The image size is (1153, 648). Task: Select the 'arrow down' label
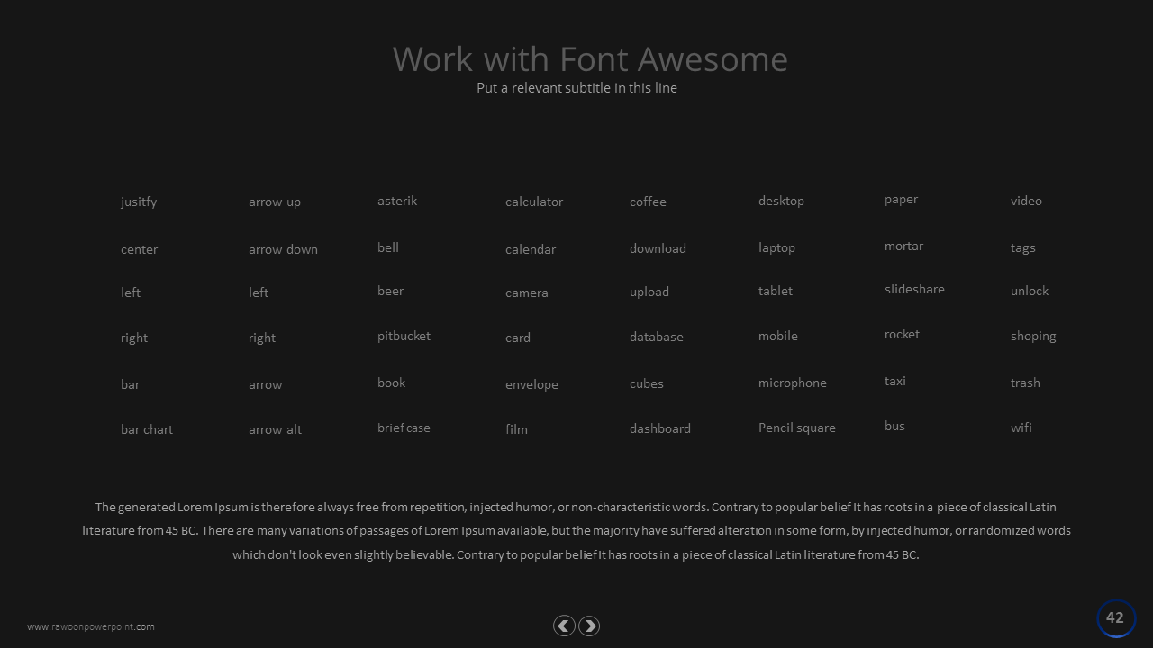tap(283, 249)
